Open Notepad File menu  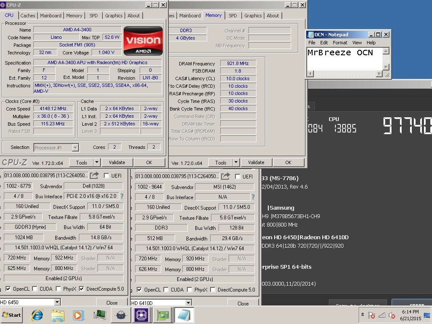(x=312, y=43)
